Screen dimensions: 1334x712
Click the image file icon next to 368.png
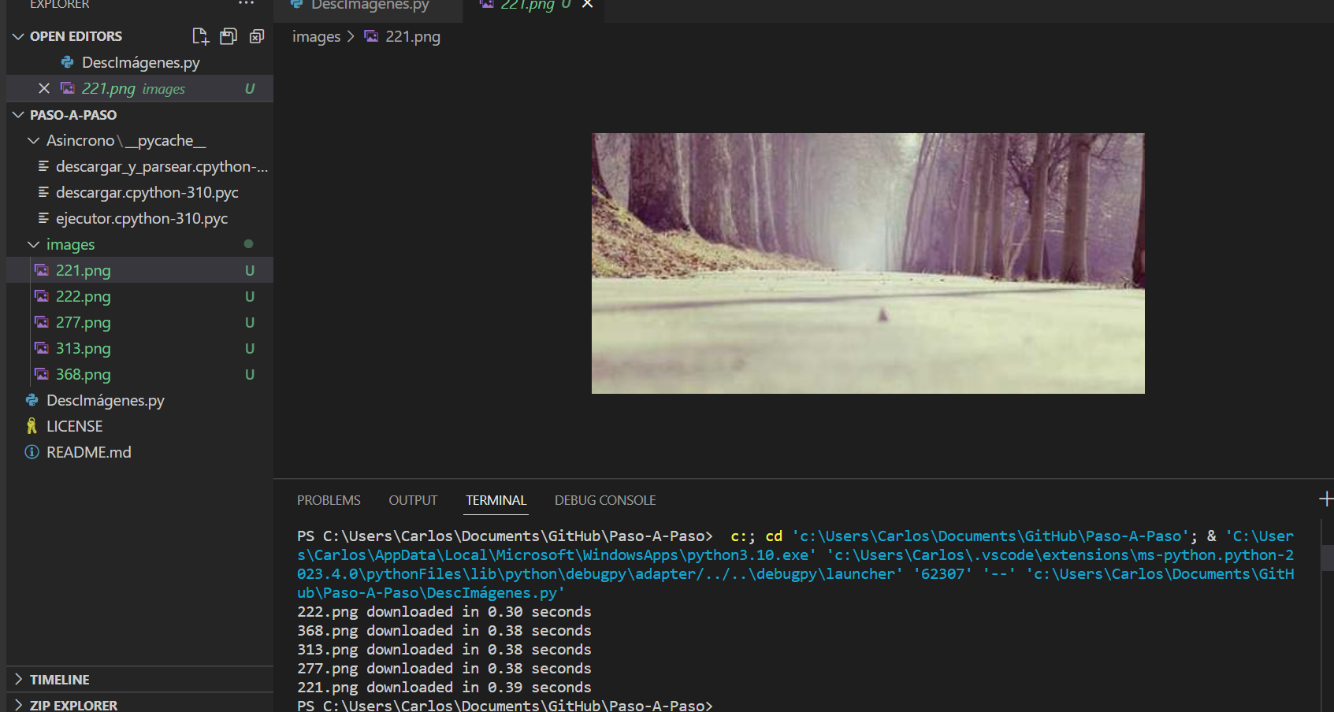(x=42, y=374)
